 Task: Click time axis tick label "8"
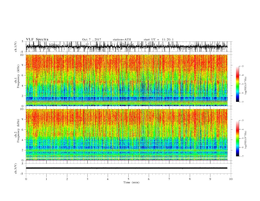[190, 179]
